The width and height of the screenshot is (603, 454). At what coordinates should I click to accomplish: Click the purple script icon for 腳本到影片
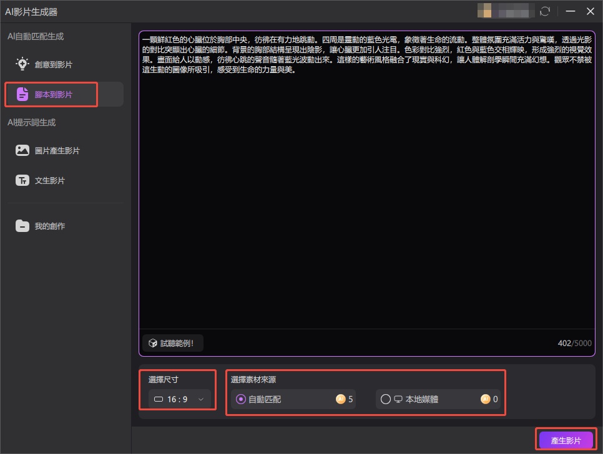point(22,94)
